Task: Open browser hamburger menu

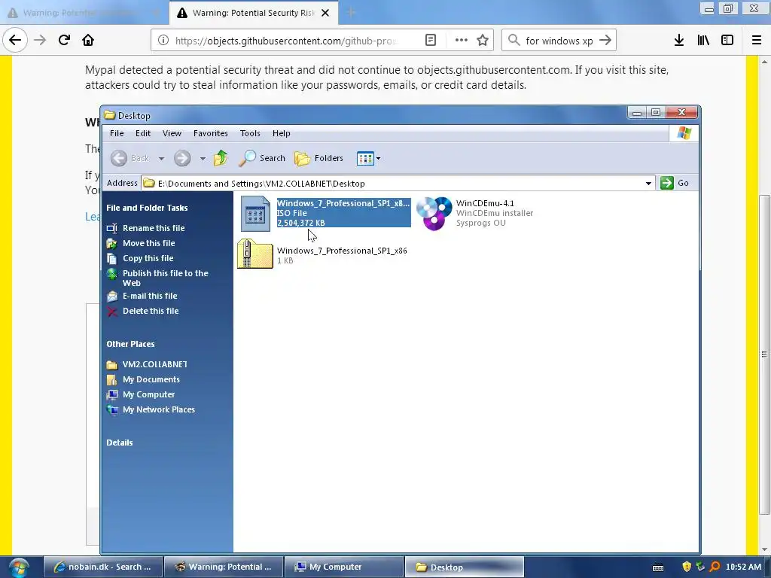Action: click(x=756, y=41)
